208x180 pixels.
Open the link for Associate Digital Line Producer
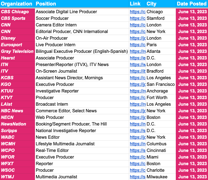coord(138,12)
